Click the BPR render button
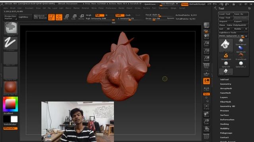Image resolution: width=254 pixels, height=142 pixels. 206,25
